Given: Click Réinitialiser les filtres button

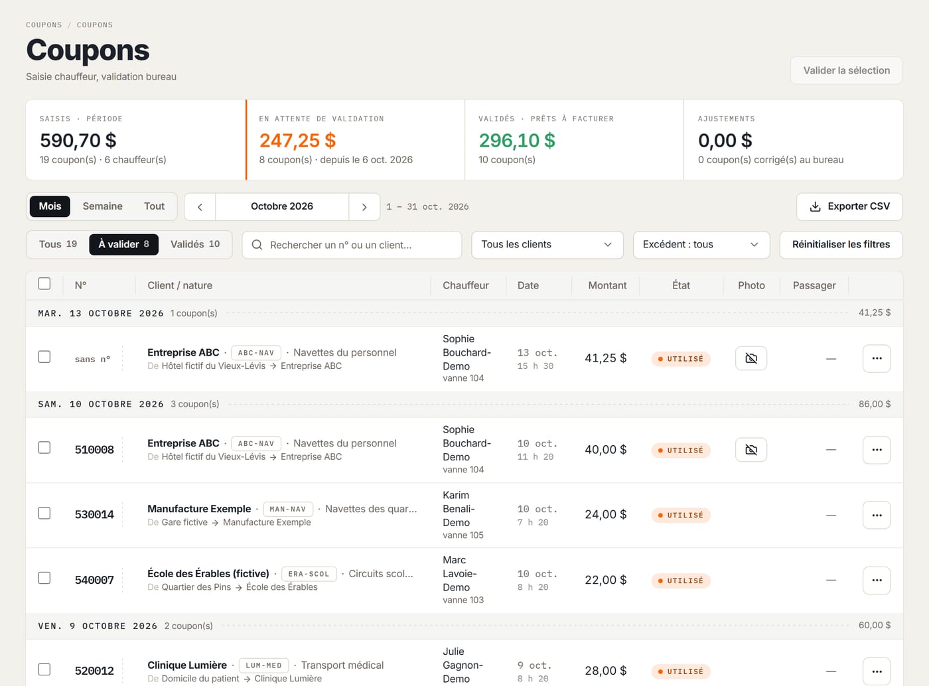Looking at the screenshot, I should coord(841,245).
